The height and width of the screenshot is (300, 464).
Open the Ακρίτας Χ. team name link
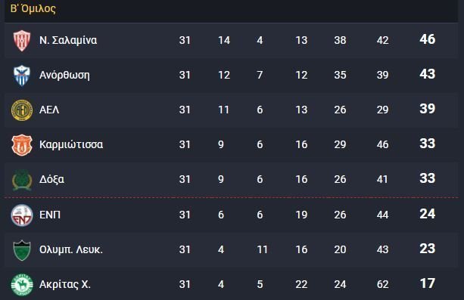click(x=65, y=284)
